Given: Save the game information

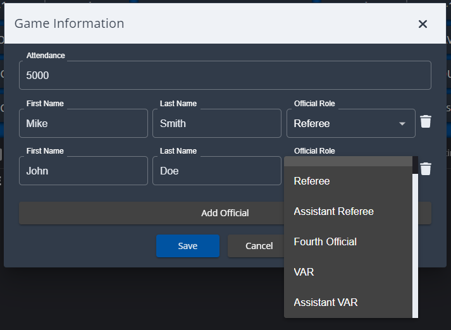Looking at the screenshot, I should (188, 246).
